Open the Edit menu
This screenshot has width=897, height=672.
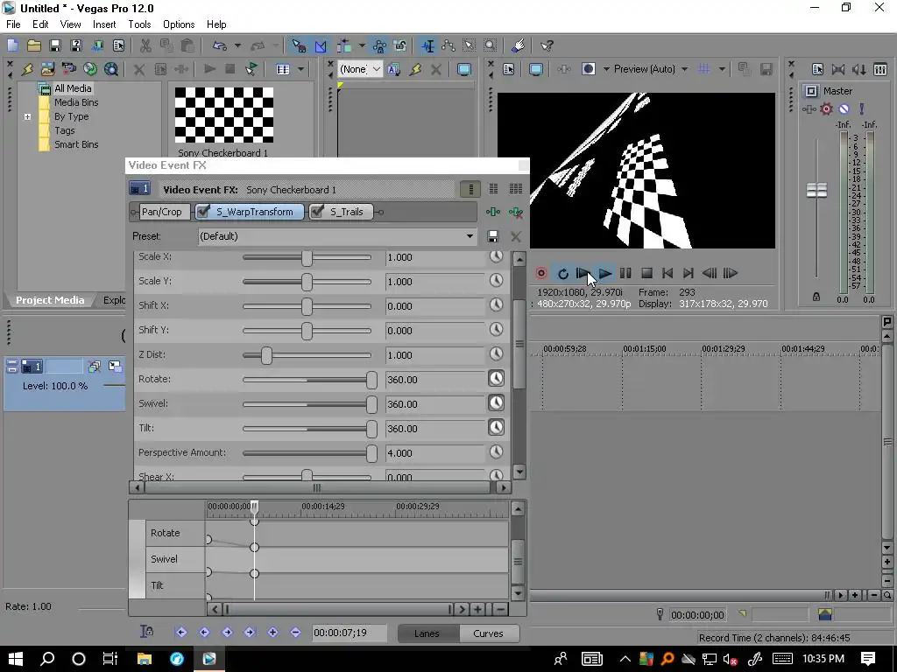pos(40,24)
